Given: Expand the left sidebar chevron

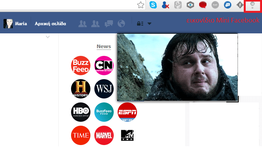Looking at the screenshot, I should (x=48, y=37).
